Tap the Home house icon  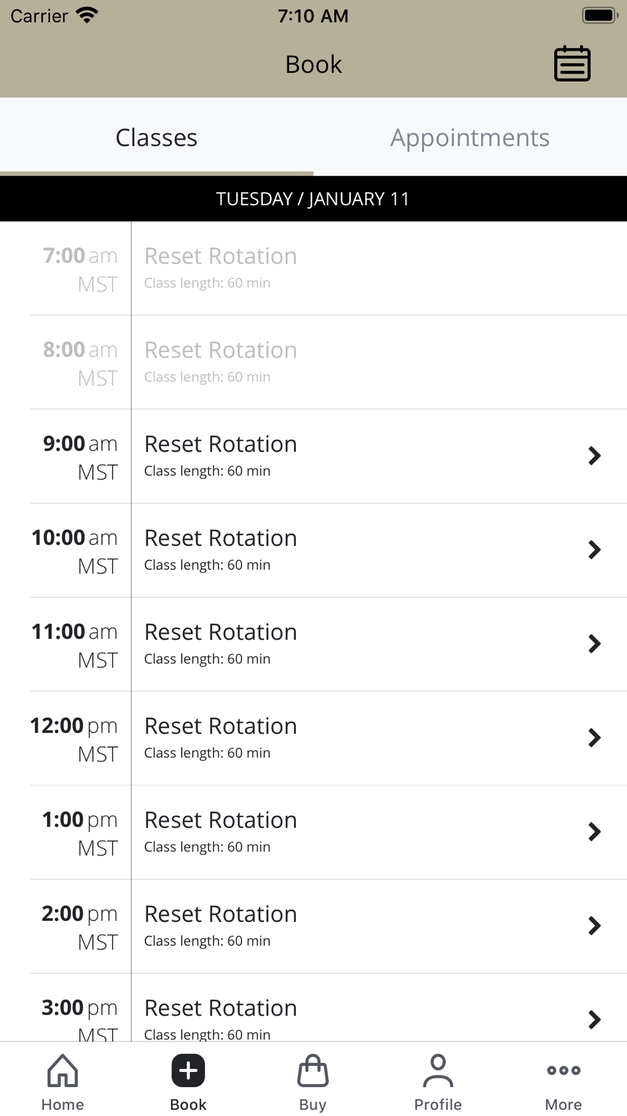pyautogui.click(x=63, y=1071)
